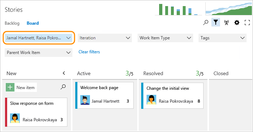
Task: Click Jamal Hartnett avatar on Welcome back card
Action: (85, 100)
